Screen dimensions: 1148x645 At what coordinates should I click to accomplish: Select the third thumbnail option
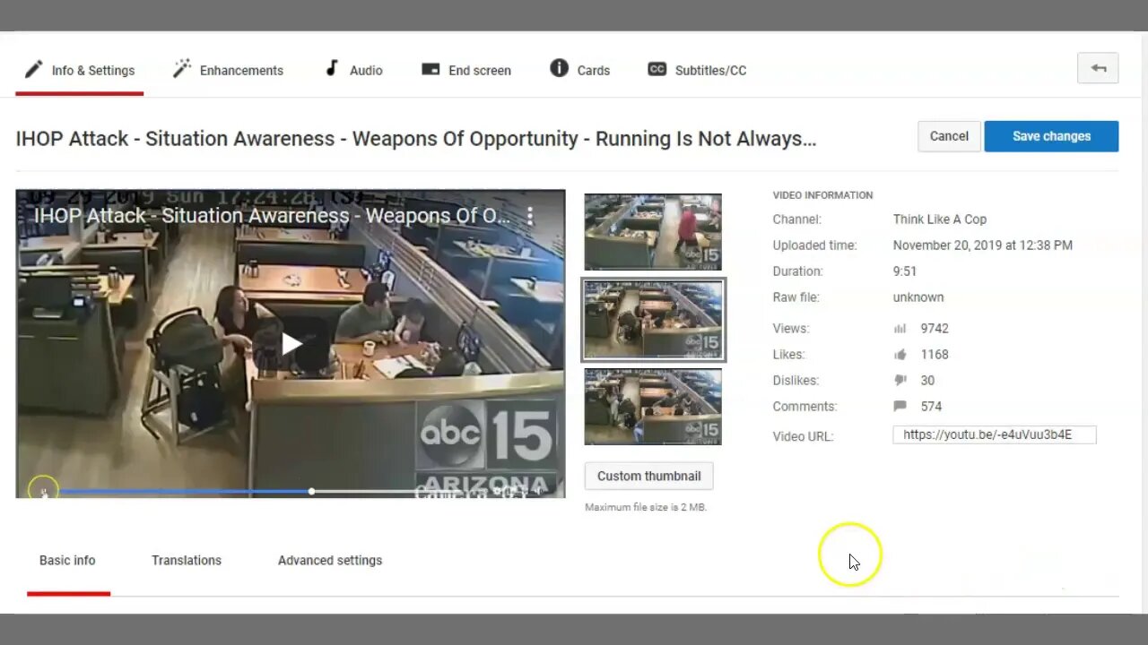[653, 407]
